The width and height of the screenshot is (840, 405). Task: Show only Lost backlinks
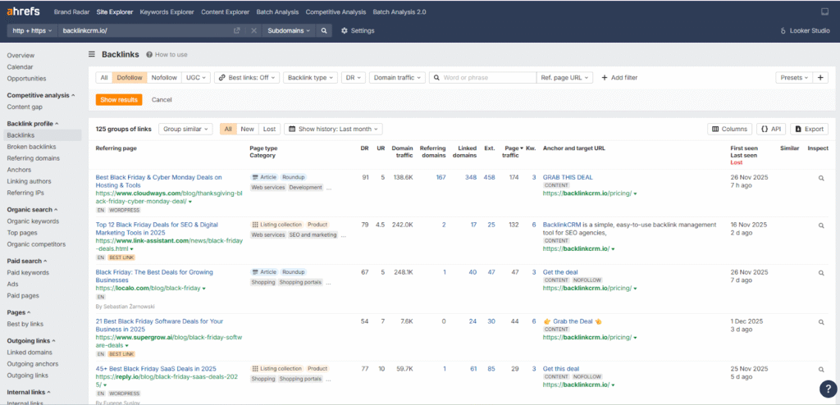269,129
